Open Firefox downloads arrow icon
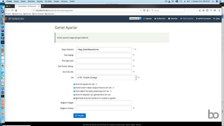The height and width of the screenshot is (126, 224). click(200, 10)
